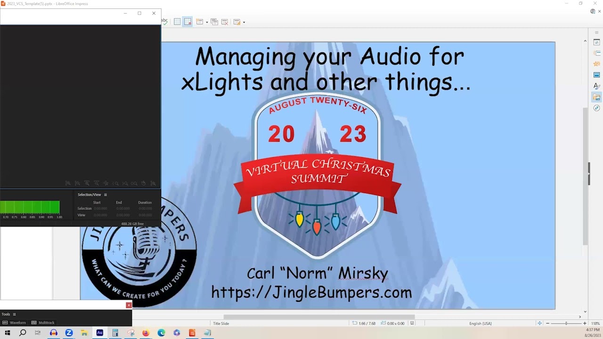Image resolution: width=603 pixels, height=339 pixels.
Task: Click the Slide Layout icon
Action: pos(236,22)
